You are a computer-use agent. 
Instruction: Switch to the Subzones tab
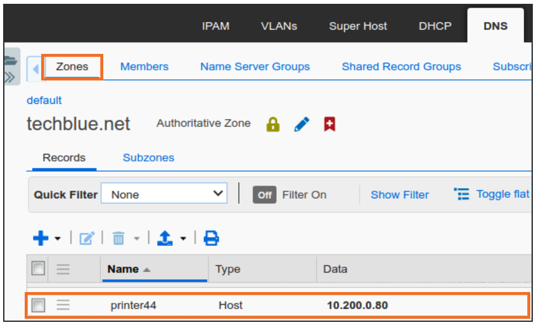tap(148, 158)
